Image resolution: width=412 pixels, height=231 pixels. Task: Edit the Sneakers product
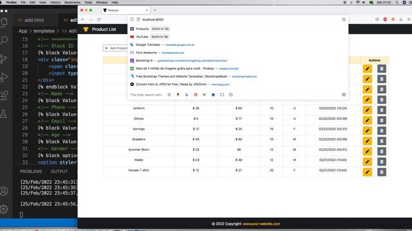click(x=368, y=141)
